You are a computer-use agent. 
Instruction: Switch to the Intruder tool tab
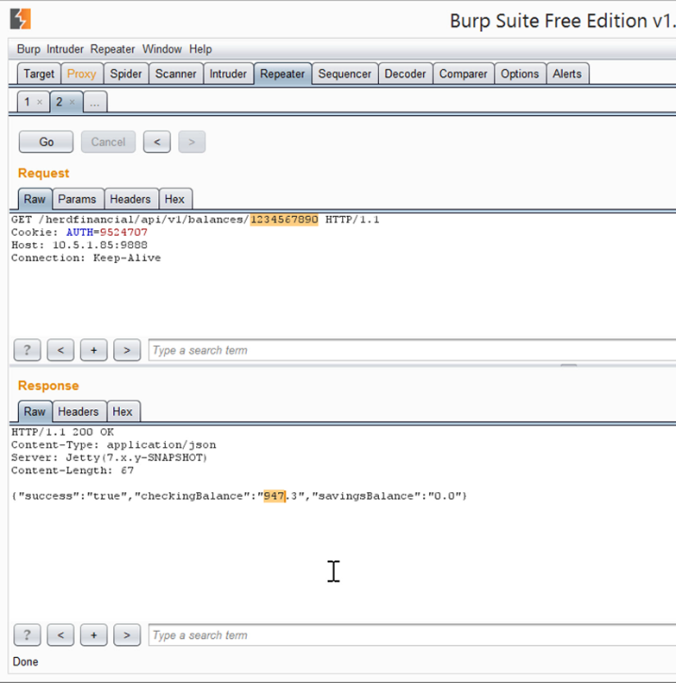point(228,73)
